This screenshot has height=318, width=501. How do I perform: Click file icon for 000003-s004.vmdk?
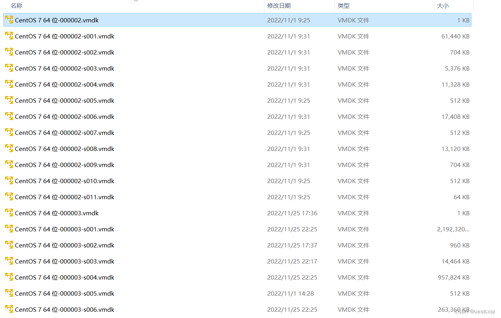9,277
